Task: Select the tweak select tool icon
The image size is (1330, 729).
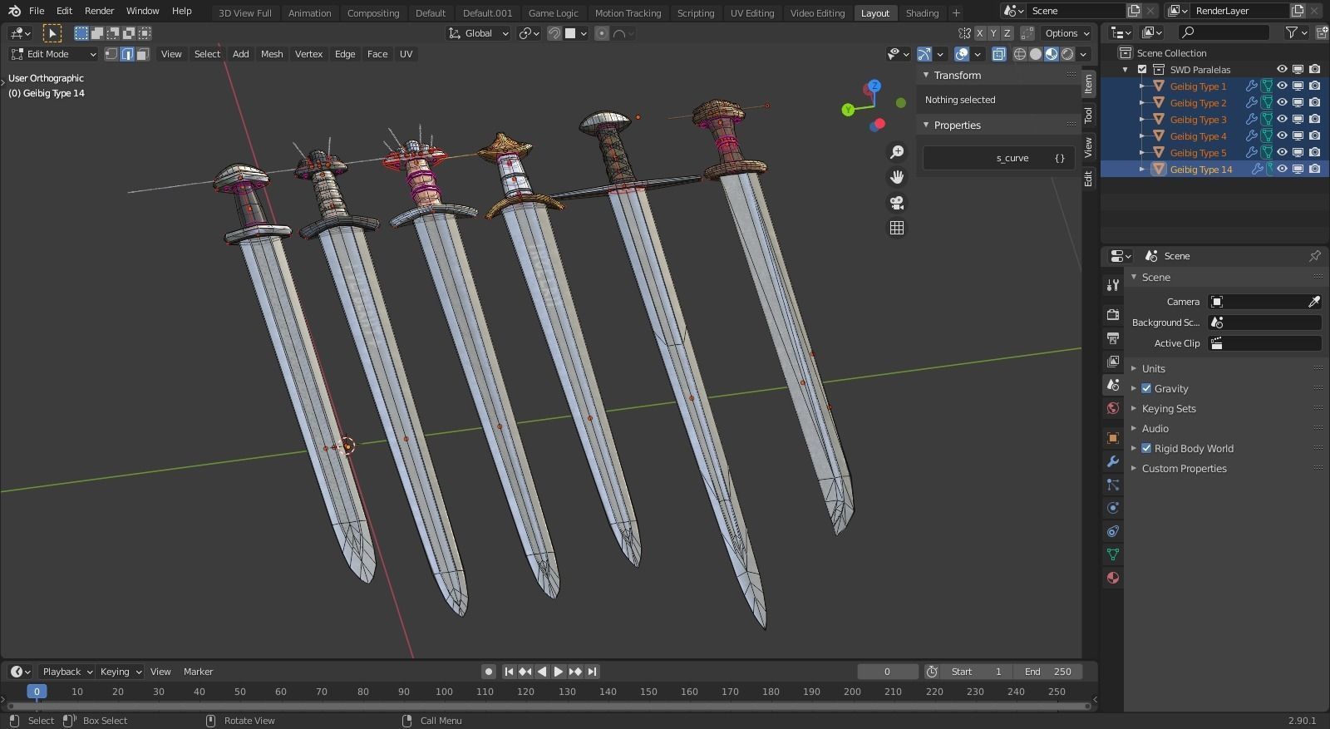Action: coord(52,33)
